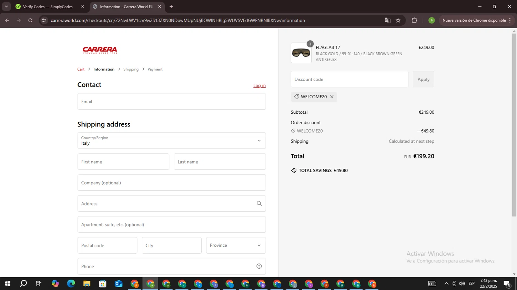Viewport: 517px width, 290px height.
Task: Open Task View on the taskbar
Action: tap(39, 284)
